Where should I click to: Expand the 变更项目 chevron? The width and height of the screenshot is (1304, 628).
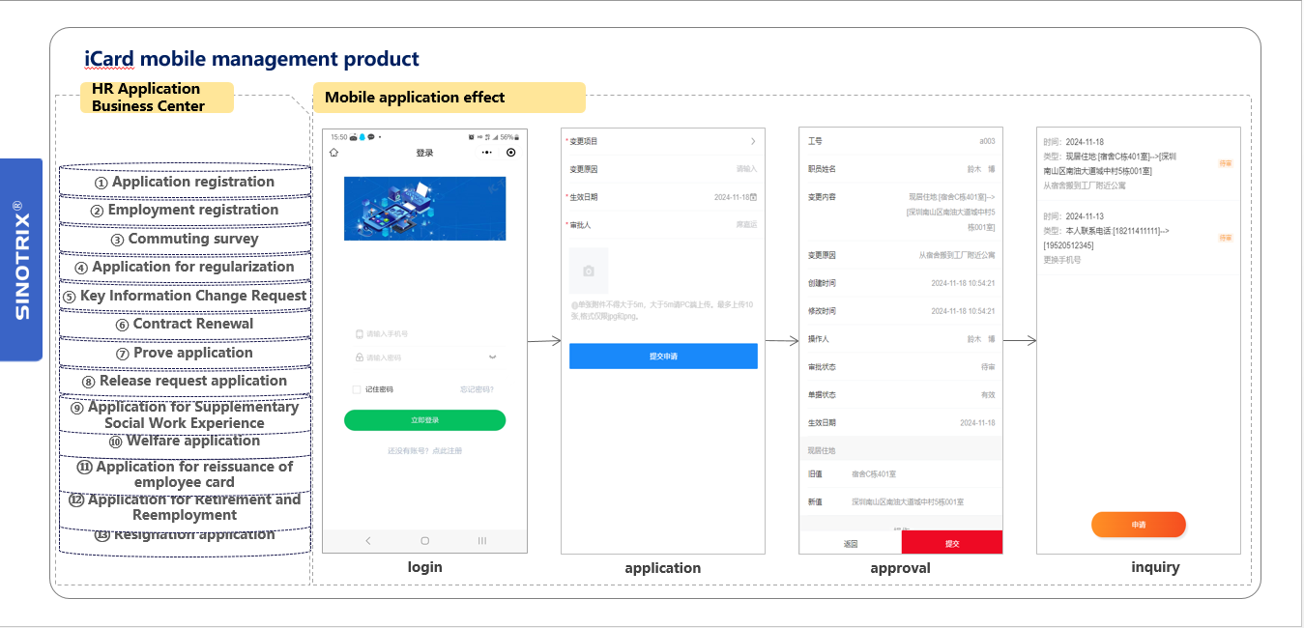pos(753,141)
